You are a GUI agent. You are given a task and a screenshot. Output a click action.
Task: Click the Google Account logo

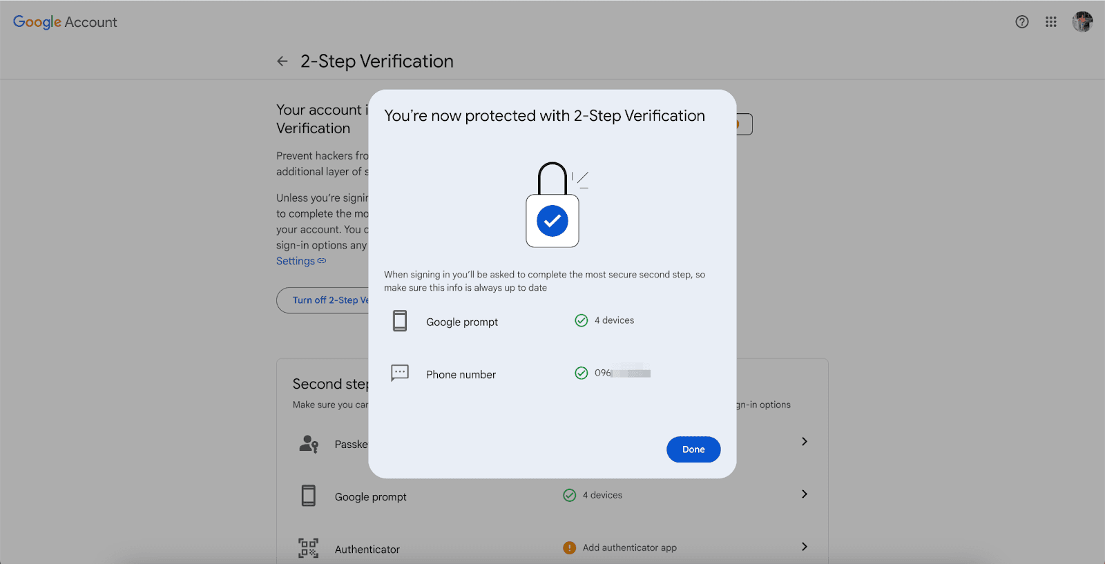tap(65, 22)
